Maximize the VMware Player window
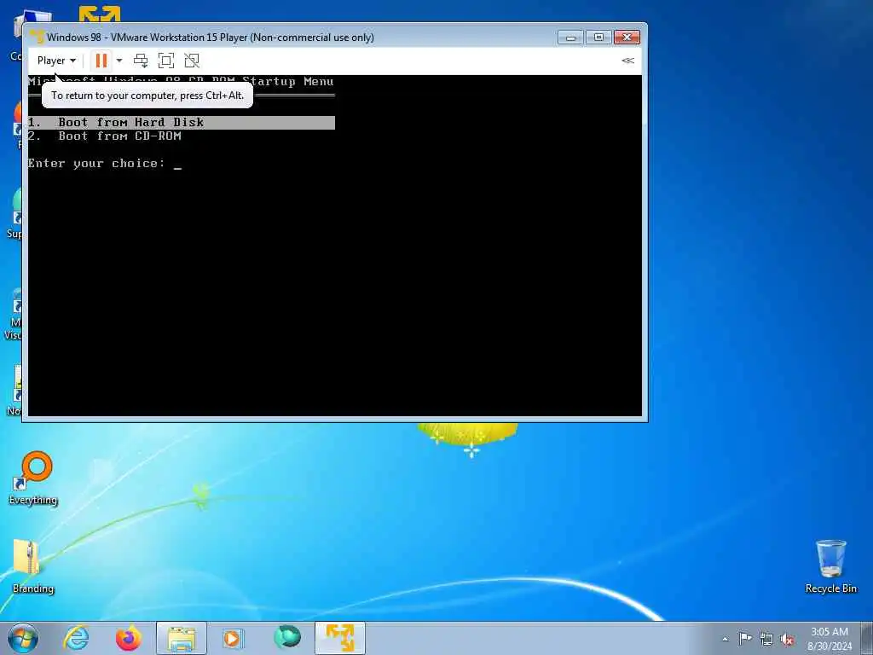This screenshot has width=873, height=655. tap(598, 38)
